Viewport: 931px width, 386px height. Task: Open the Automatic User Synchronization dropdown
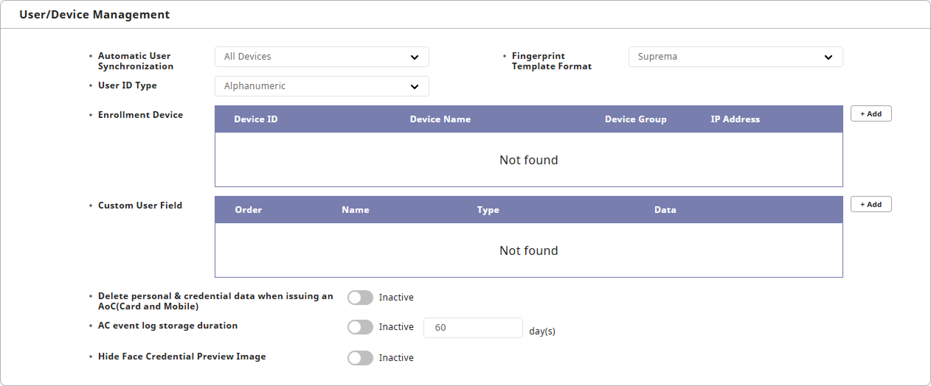click(321, 57)
